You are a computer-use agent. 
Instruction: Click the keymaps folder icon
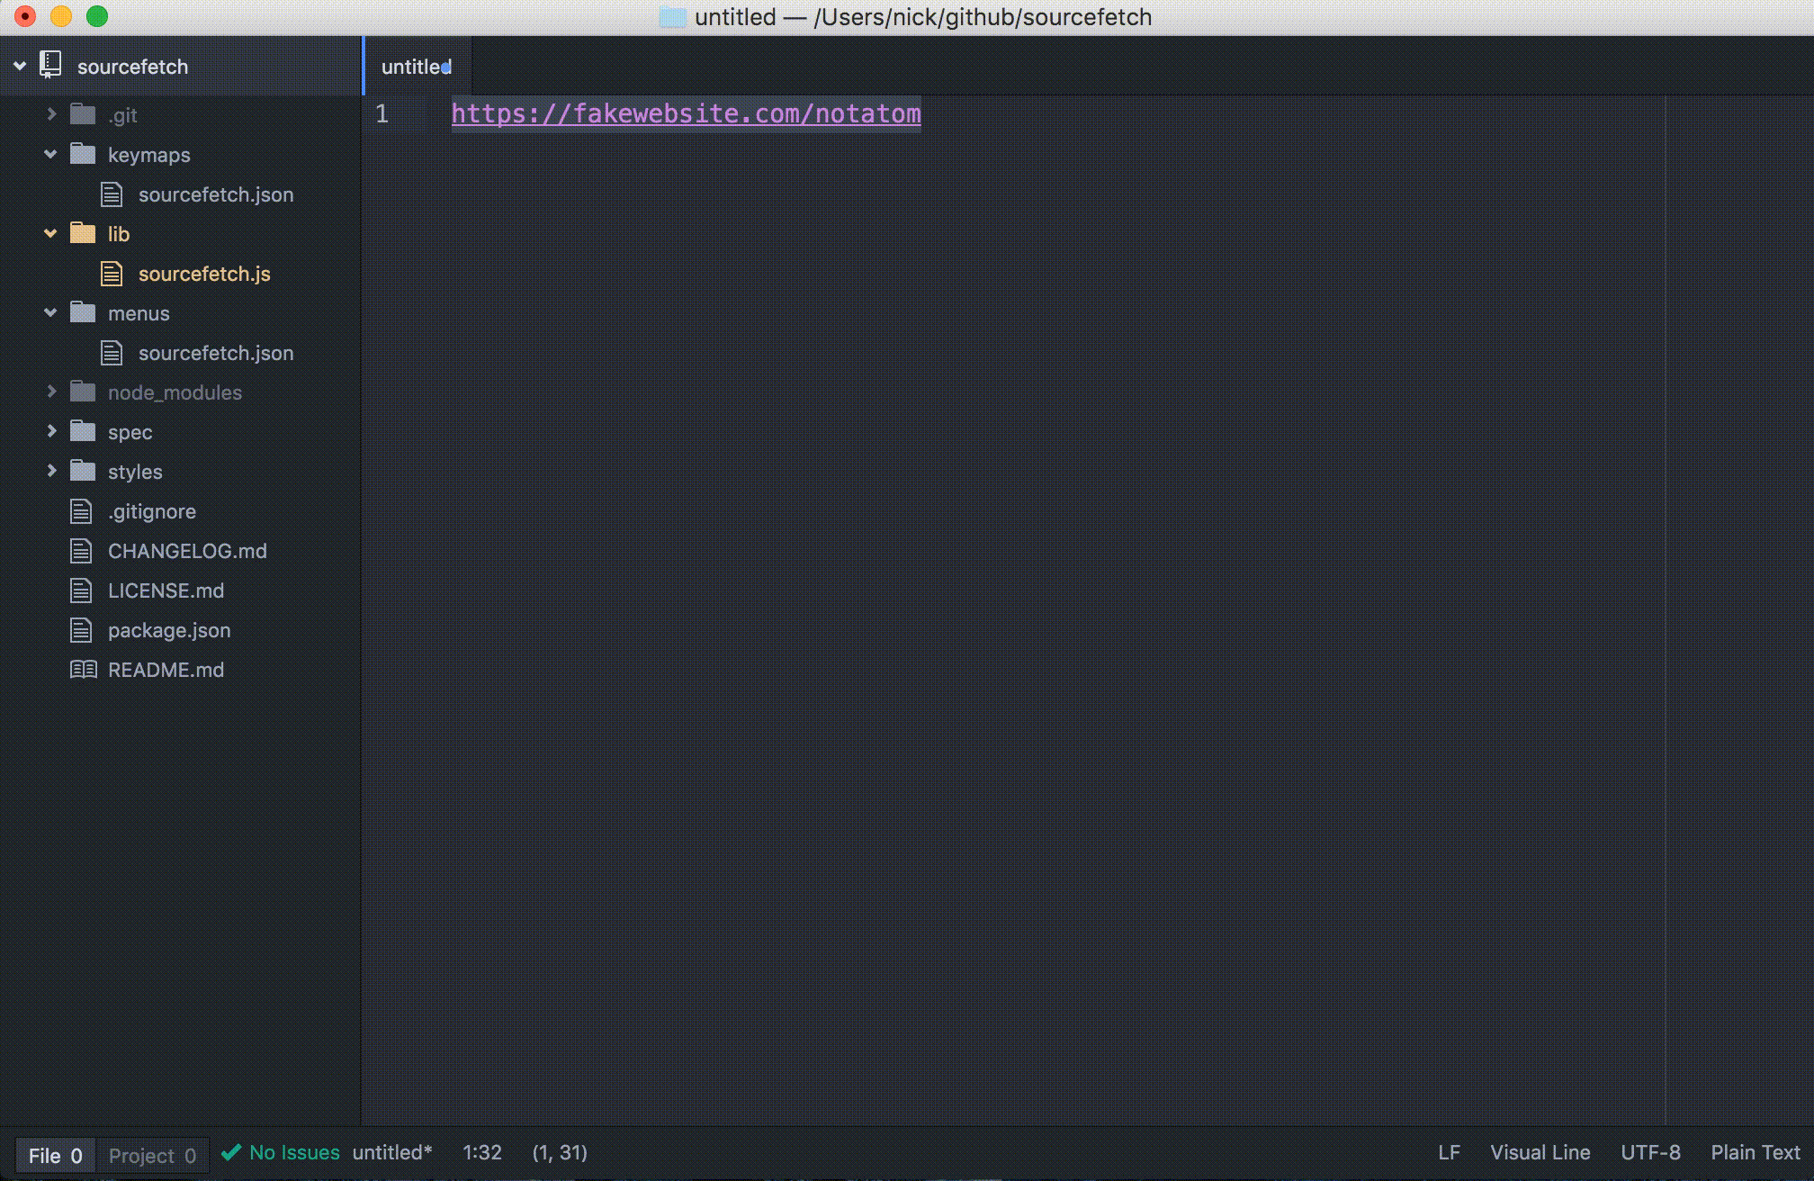point(84,155)
